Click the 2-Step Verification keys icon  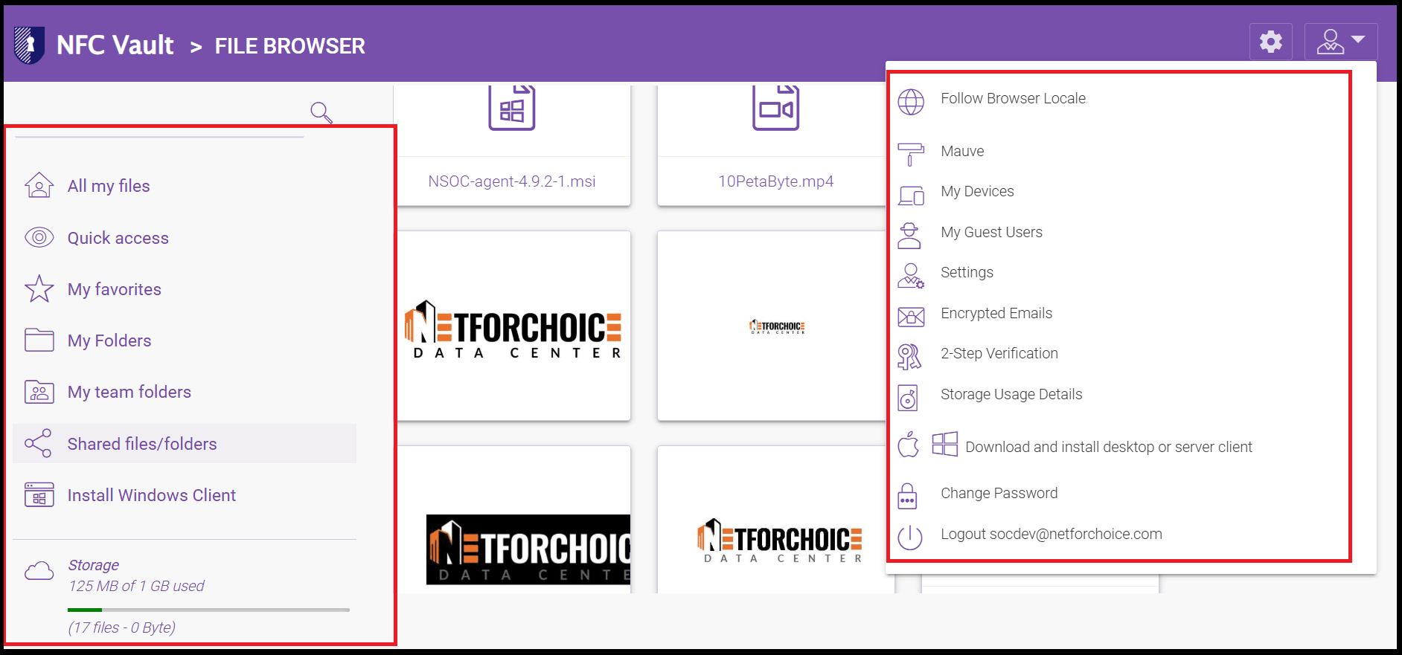(x=909, y=357)
